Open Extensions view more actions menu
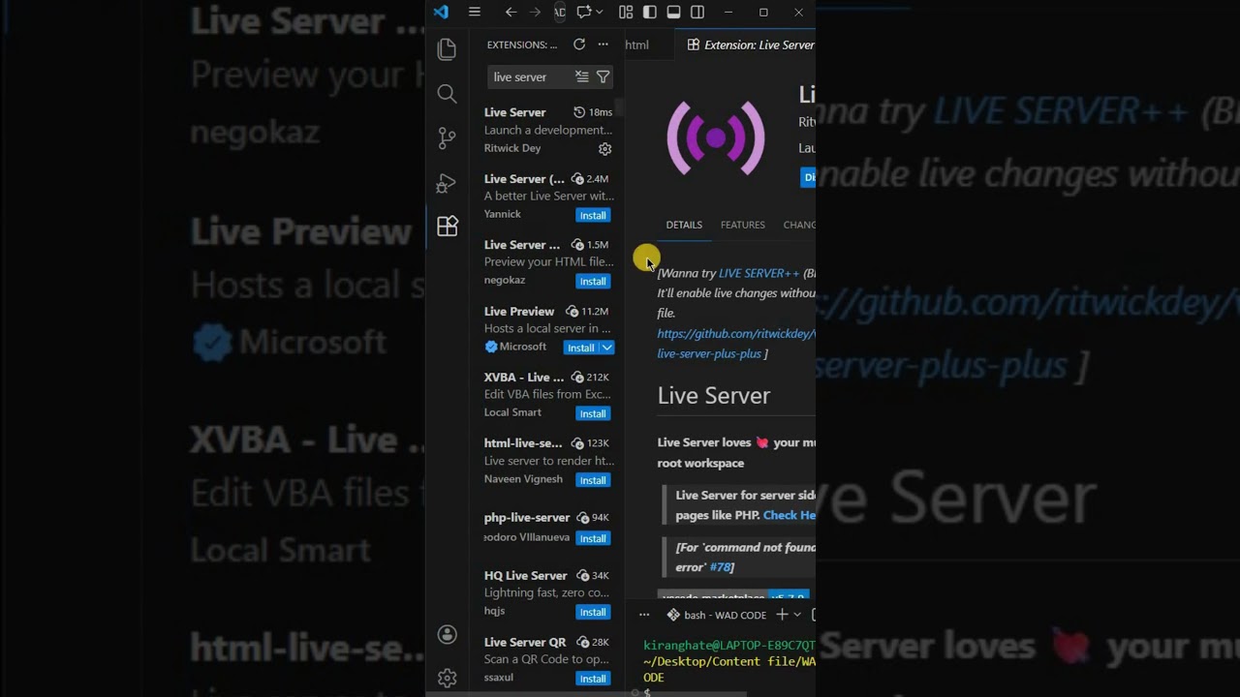The height and width of the screenshot is (697, 1240). pos(603,45)
